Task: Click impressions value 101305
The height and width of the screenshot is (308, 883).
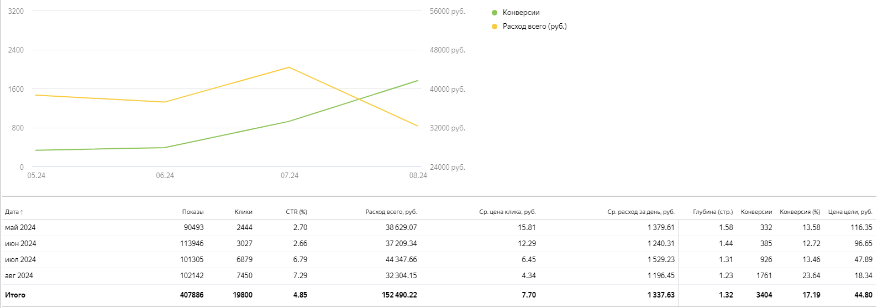Action: click(192, 259)
